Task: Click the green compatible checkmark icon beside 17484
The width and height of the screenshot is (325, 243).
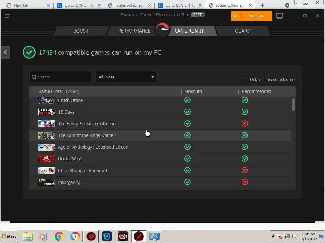Action: coord(29,52)
